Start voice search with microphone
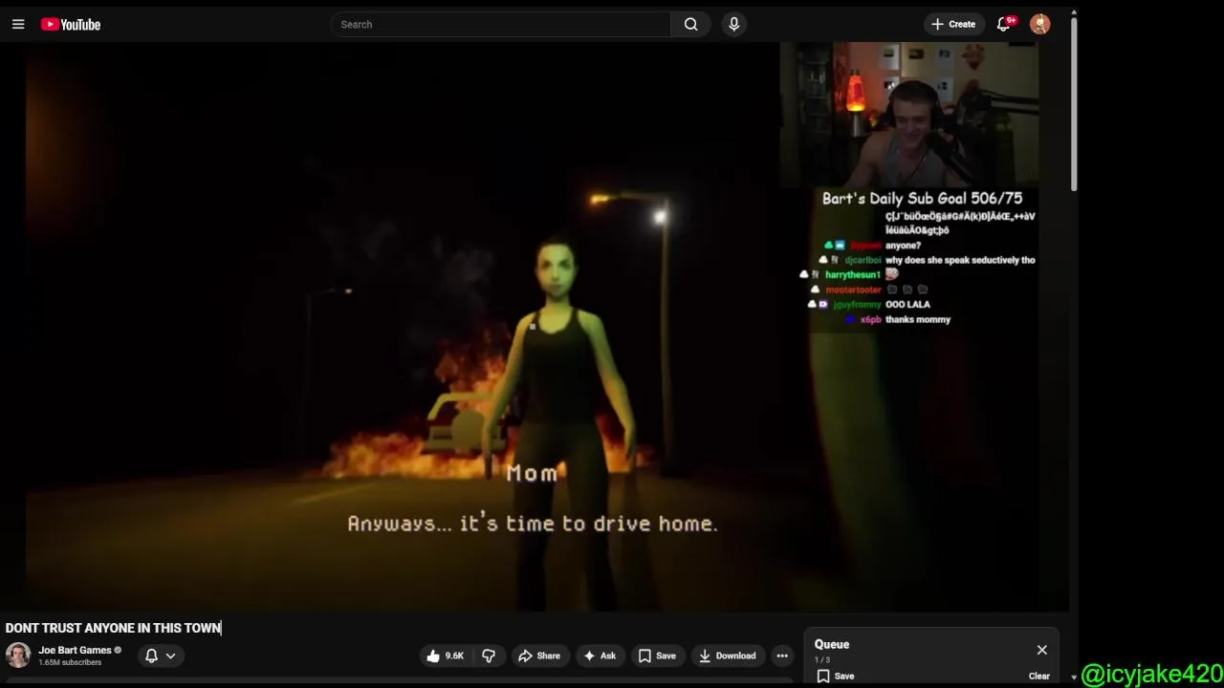Image resolution: width=1224 pixels, height=688 pixels. pos(733,24)
